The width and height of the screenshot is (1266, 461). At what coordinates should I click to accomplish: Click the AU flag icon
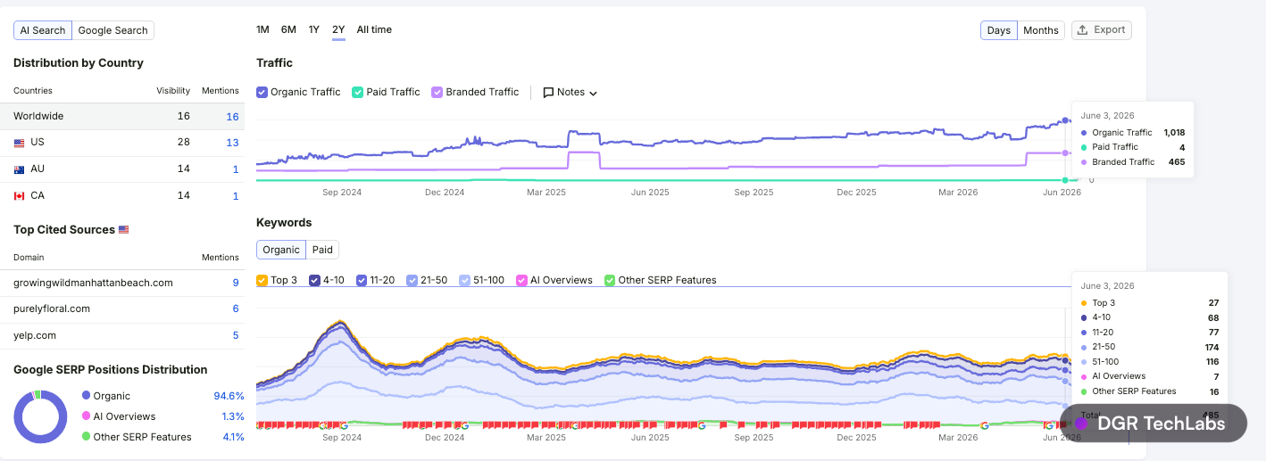[19, 169]
